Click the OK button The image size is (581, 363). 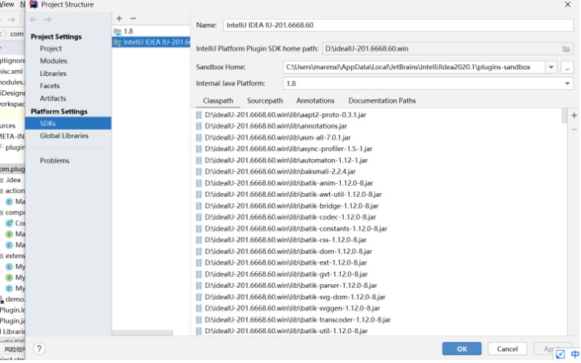(462, 348)
